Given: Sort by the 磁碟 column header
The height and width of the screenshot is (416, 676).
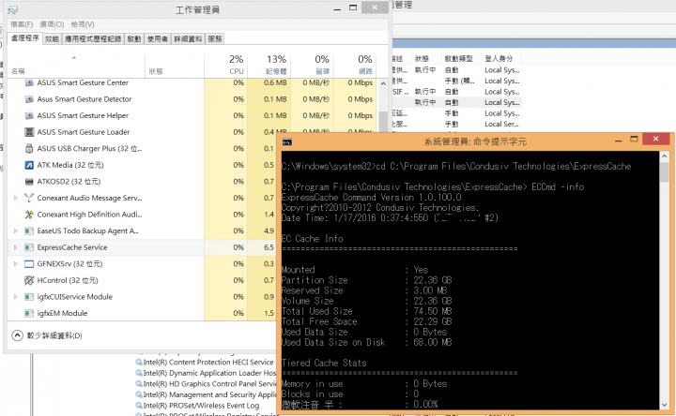Looking at the screenshot, I should pos(312,65).
